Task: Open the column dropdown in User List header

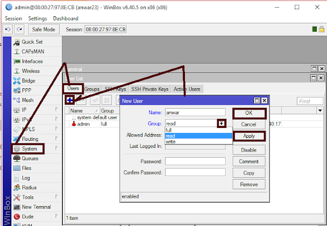Action: click(320, 111)
